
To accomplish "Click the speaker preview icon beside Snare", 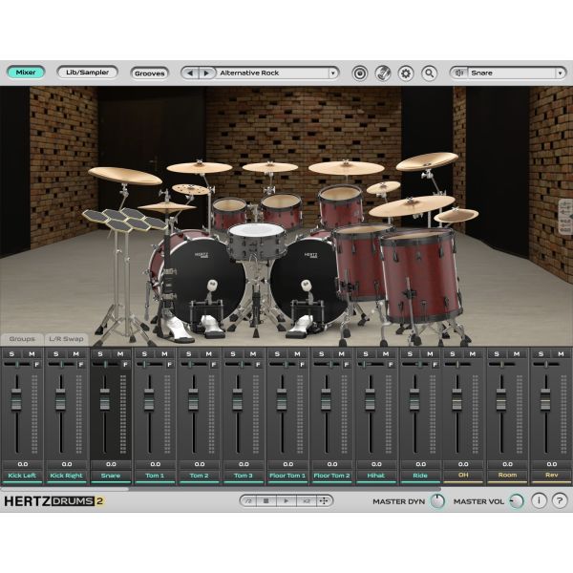I will (x=459, y=74).
